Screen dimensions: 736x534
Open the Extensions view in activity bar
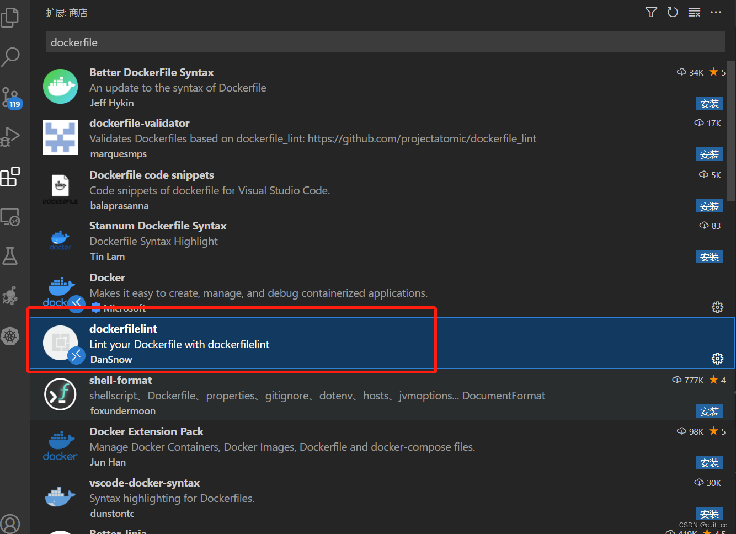[x=10, y=177]
